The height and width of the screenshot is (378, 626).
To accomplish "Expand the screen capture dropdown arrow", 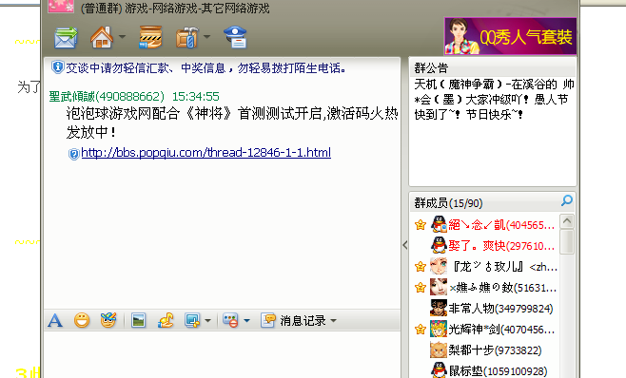I will [207, 321].
